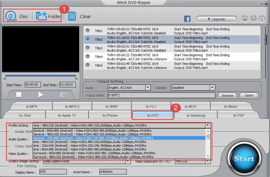Viewport: 270px width, 177px height.
Task: Click the Upgrade button
Action: pos(216,19)
